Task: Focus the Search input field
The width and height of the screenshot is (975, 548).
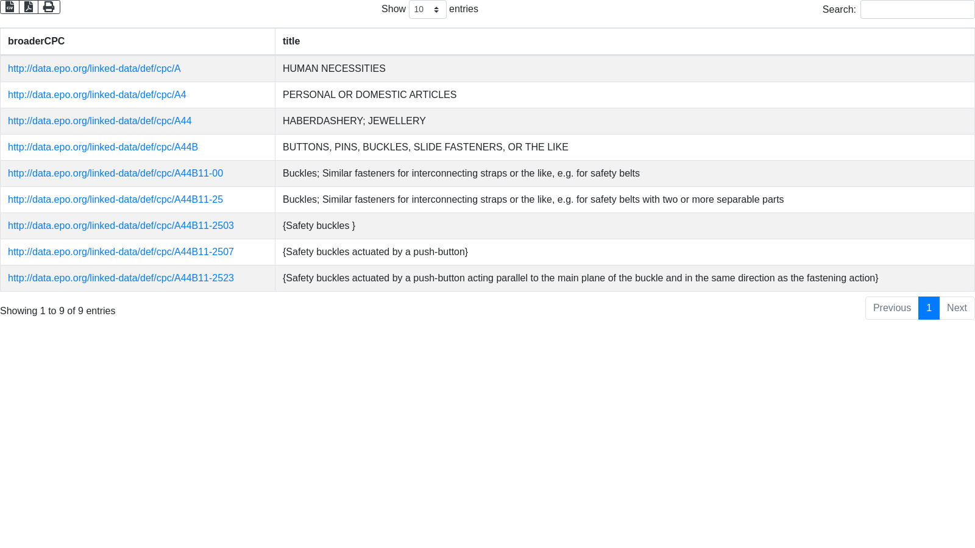Action: pyautogui.click(x=917, y=10)
